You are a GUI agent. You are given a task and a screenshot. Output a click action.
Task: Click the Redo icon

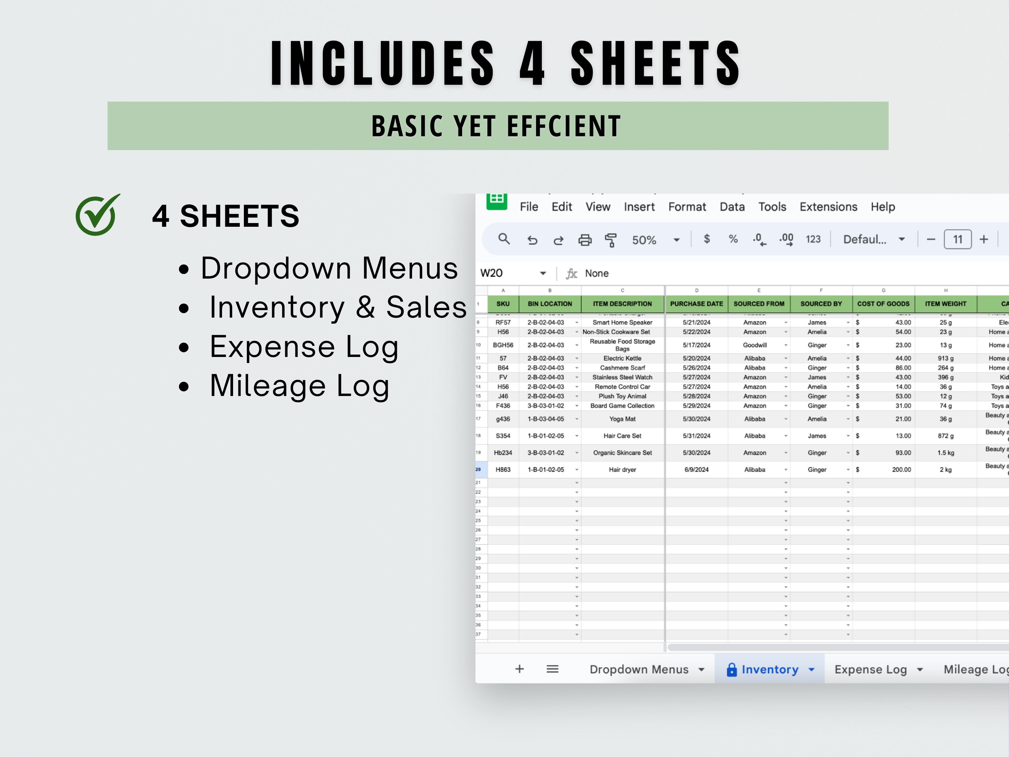[x=559, y=239]
